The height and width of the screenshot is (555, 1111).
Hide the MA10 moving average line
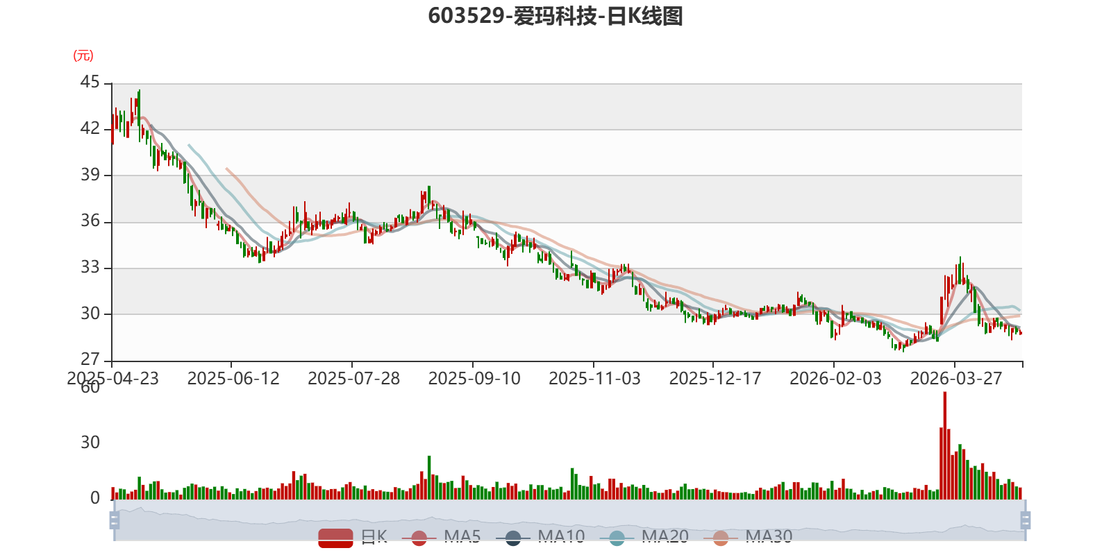540,538
